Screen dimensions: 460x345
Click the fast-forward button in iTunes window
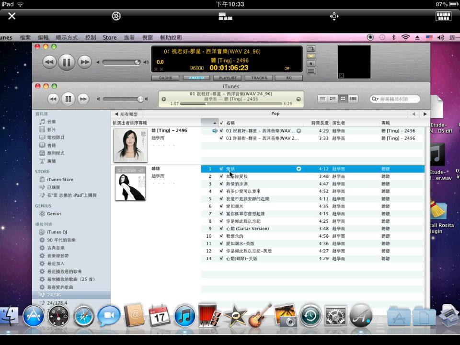click(83, 99)
